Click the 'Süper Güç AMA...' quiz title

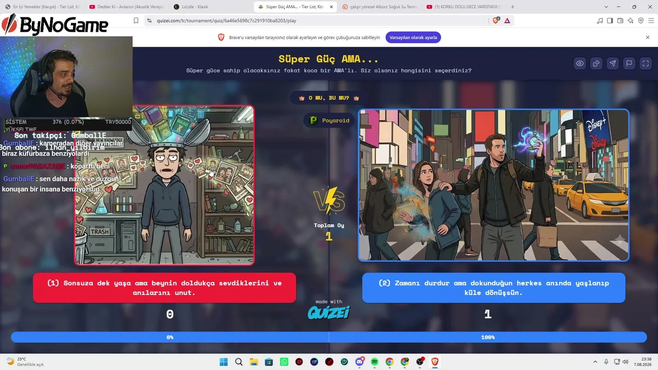tap(328, 59)
